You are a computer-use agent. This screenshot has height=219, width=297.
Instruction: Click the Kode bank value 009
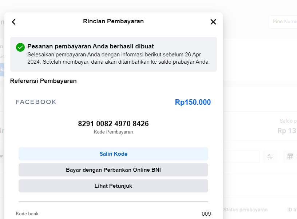point(206,214)
